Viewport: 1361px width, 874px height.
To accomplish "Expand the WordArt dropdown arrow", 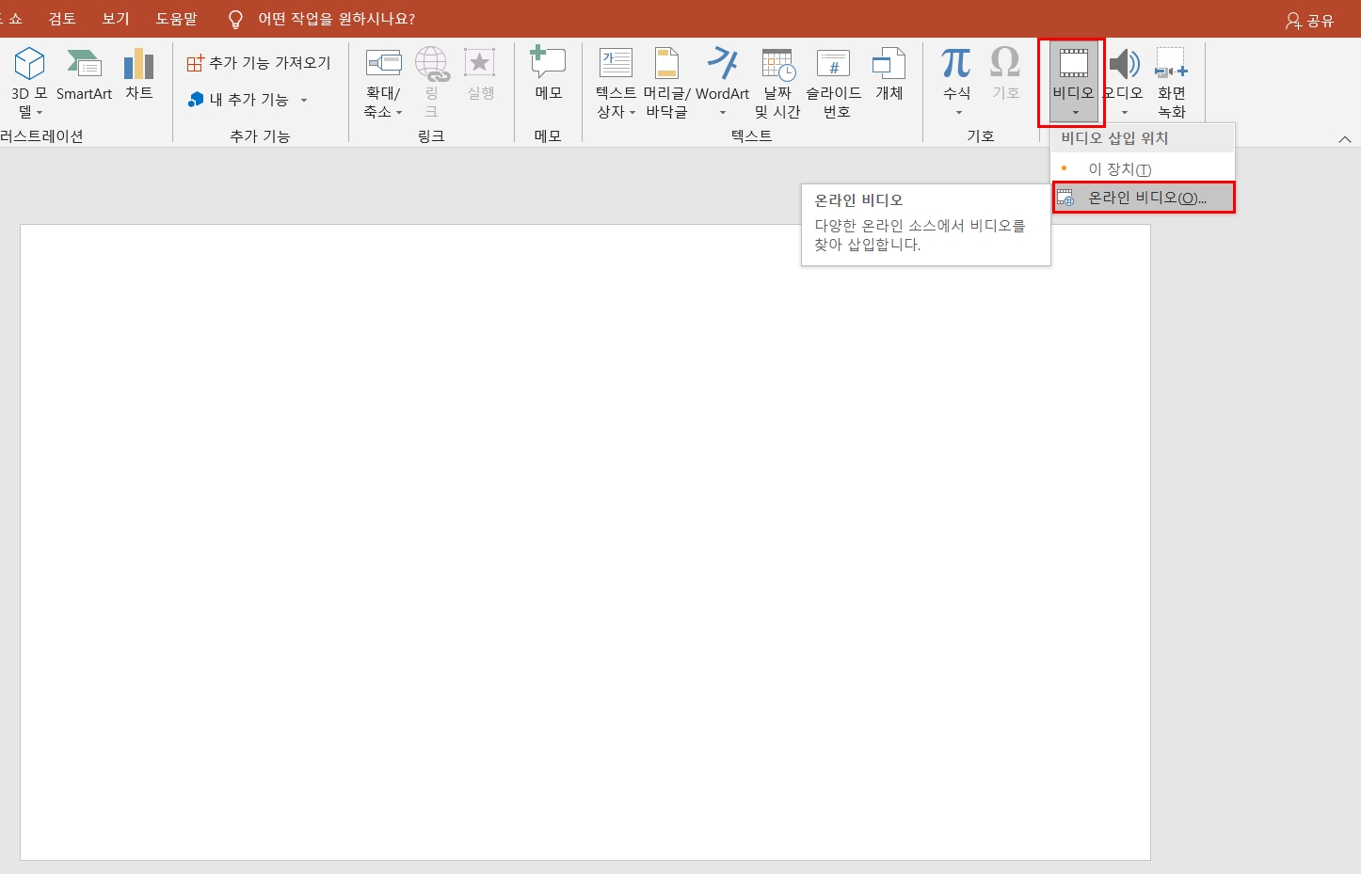I will [723, 113].
